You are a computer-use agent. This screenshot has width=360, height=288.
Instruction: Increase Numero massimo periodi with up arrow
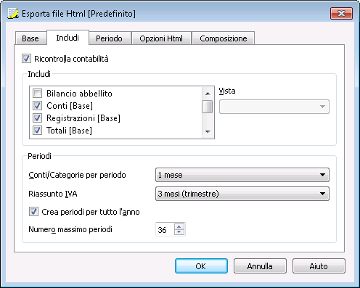[x=179, y=227]
